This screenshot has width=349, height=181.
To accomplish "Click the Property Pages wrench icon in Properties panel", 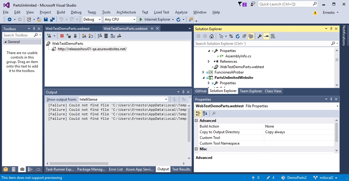I will 214,113.
